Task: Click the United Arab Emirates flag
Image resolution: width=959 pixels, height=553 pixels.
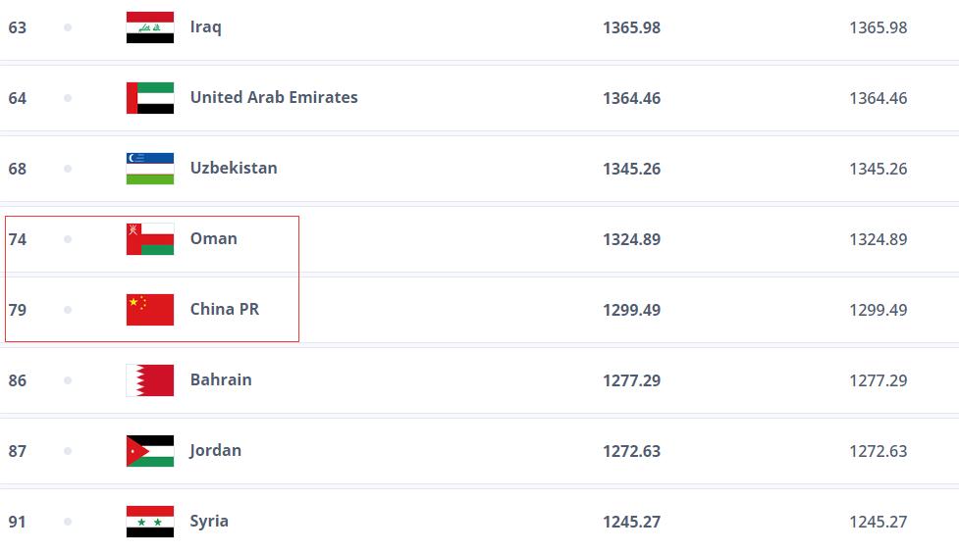Action: point(150,98)
